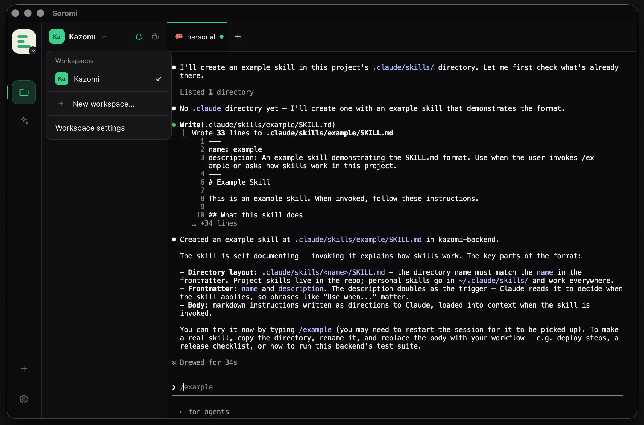Viewport: 644px width, 425px height.
Task: Click the '# Example Skill' code line
Action: pyautogui.click(x=239, y=182)
